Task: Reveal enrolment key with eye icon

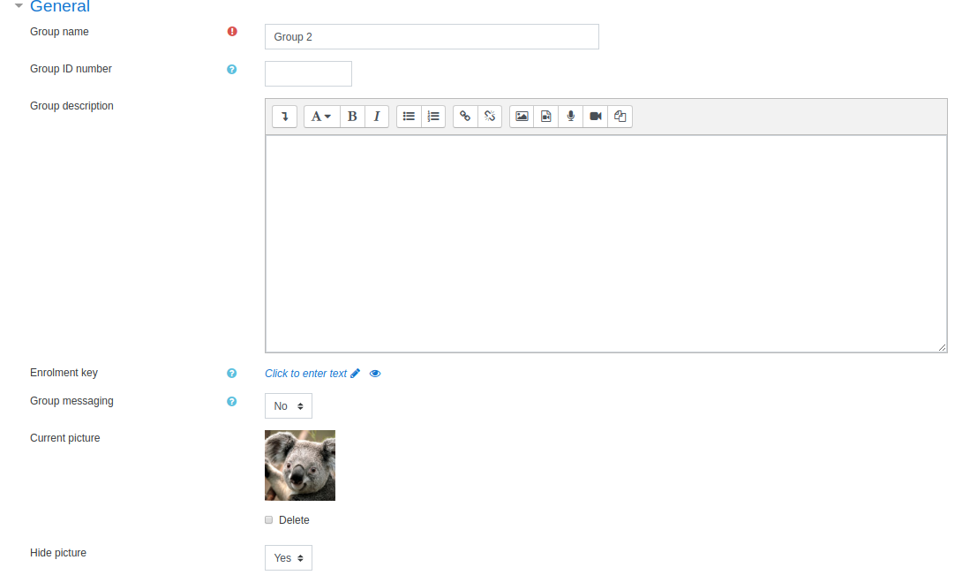Action: (x=375, y=374)
